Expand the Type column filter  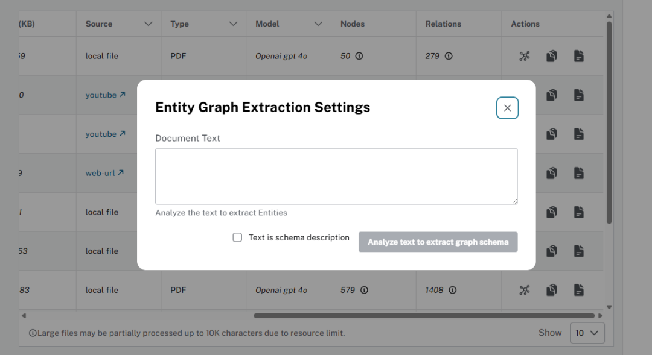234,24
